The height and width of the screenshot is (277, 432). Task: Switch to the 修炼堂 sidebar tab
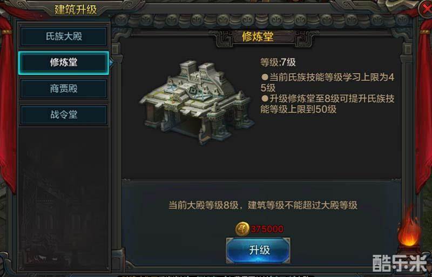(x=64, y=63)
